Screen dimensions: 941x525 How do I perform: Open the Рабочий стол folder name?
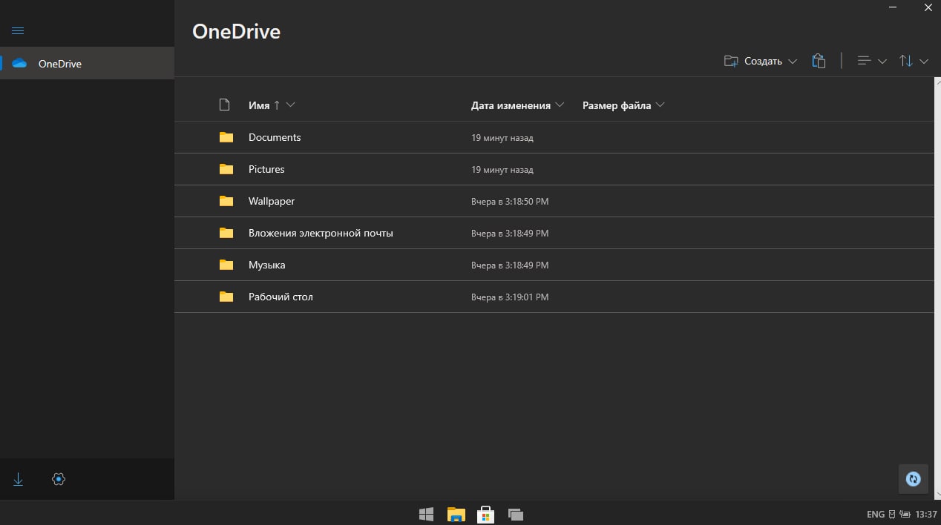pos(281,297)
